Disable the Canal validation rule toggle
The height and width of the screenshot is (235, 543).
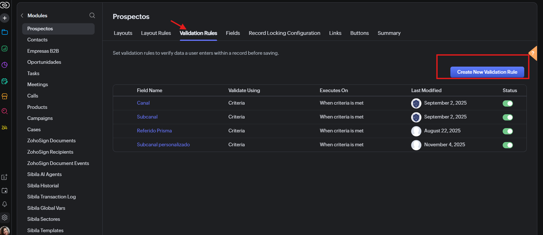point(507,103)
